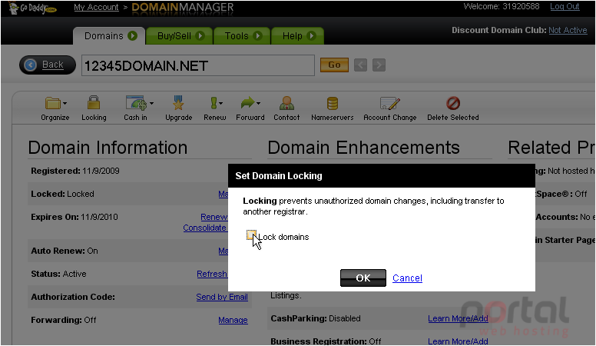Click the Refresh link beside Status

pos(212,274)
